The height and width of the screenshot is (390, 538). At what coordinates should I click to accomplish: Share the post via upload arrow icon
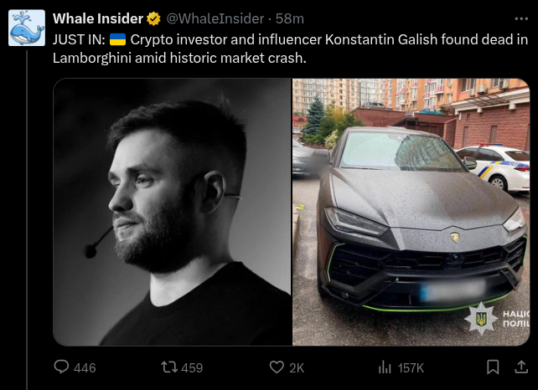(x=522, y=367)
